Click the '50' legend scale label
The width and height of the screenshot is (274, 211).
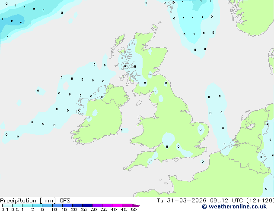(134, 209)
